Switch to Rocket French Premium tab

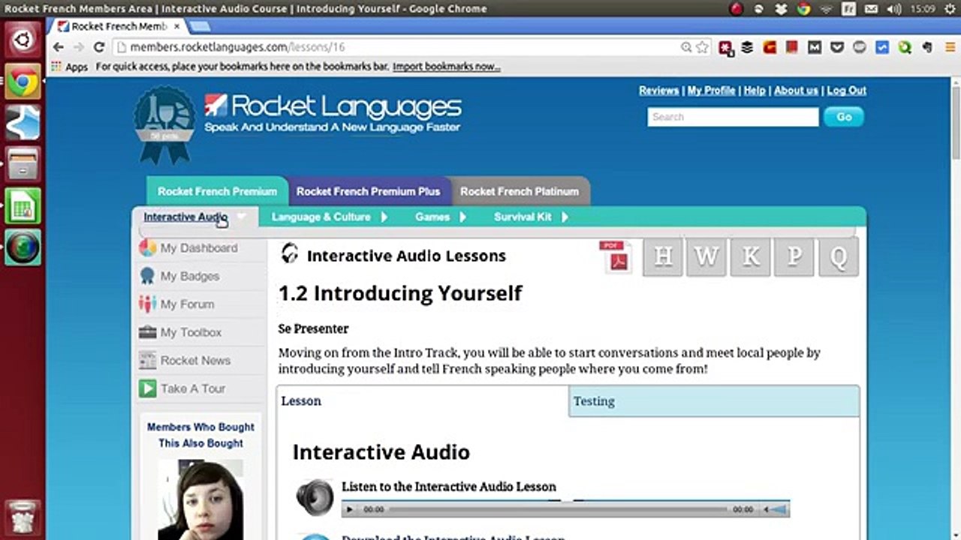tap(217, 191)
